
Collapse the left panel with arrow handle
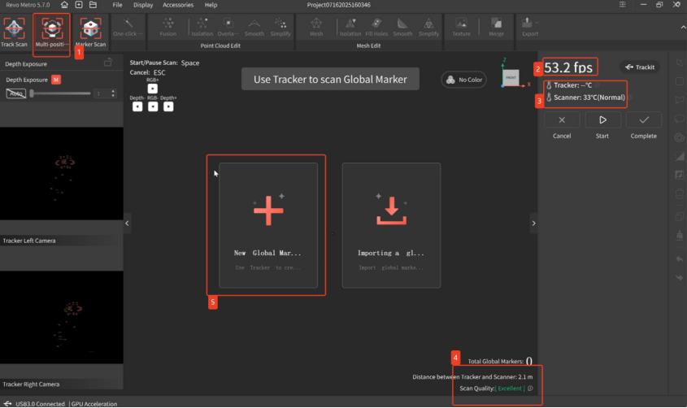127,224
